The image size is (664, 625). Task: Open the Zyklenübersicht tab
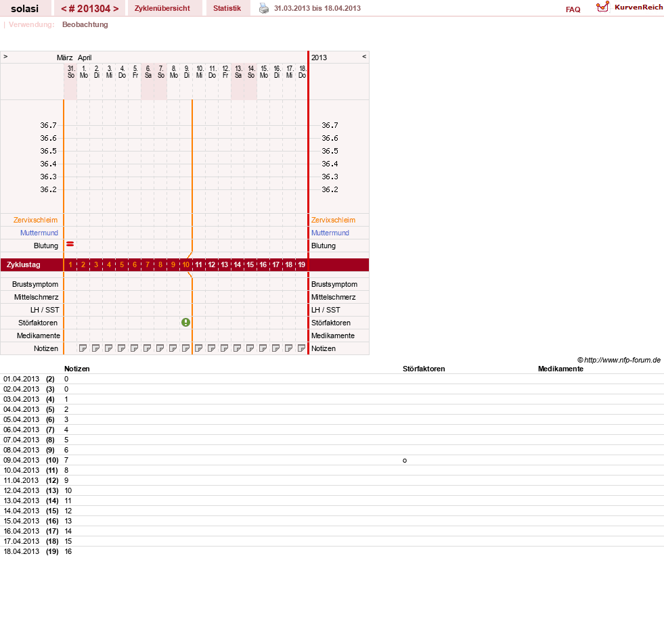click(x=162, y=9)
